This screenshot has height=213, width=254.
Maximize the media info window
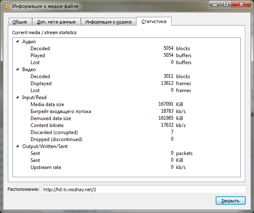click(226, 5)
